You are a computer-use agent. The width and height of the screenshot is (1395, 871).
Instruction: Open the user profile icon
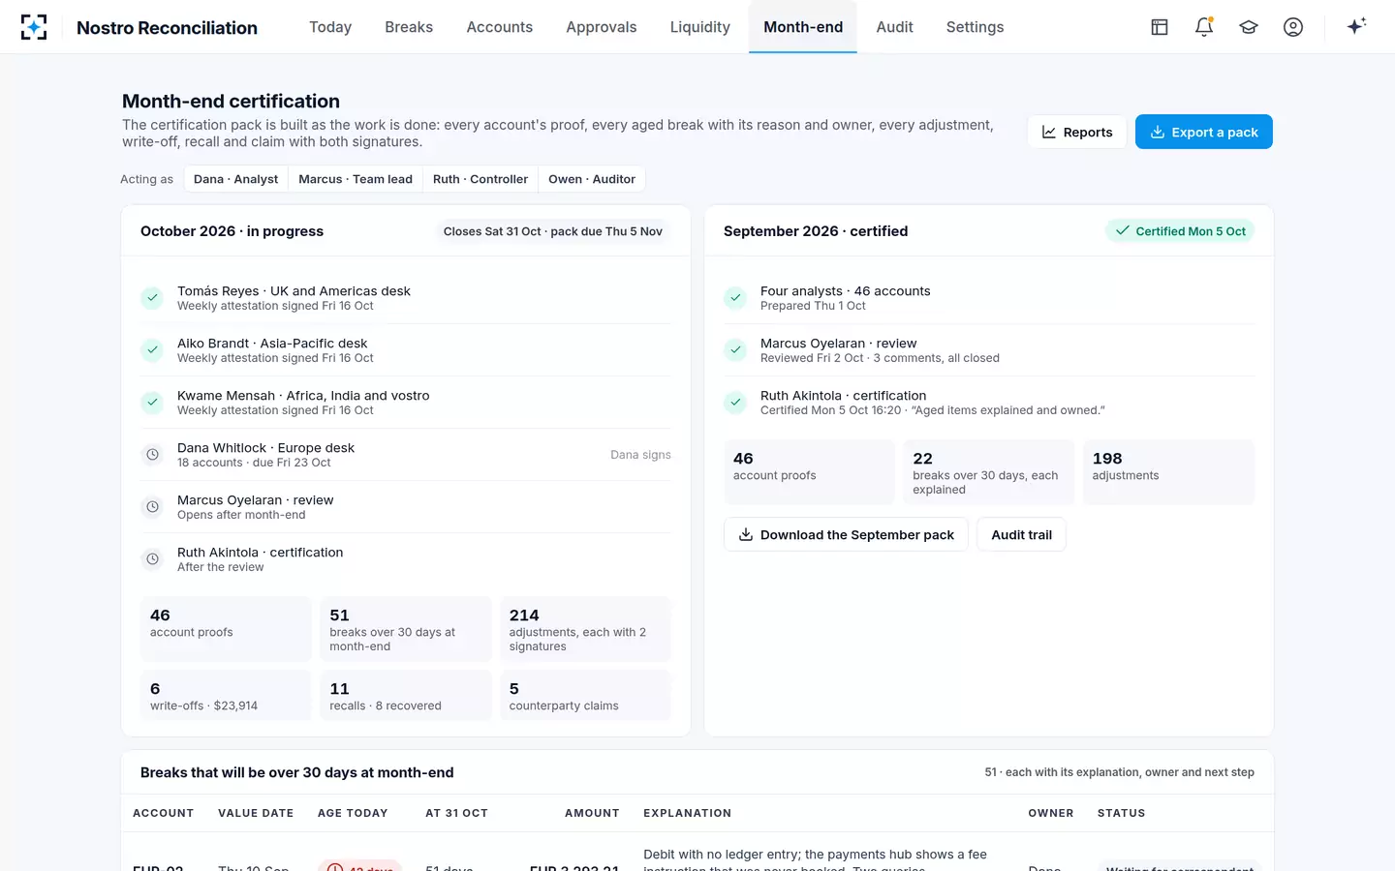coord(1293,27)
